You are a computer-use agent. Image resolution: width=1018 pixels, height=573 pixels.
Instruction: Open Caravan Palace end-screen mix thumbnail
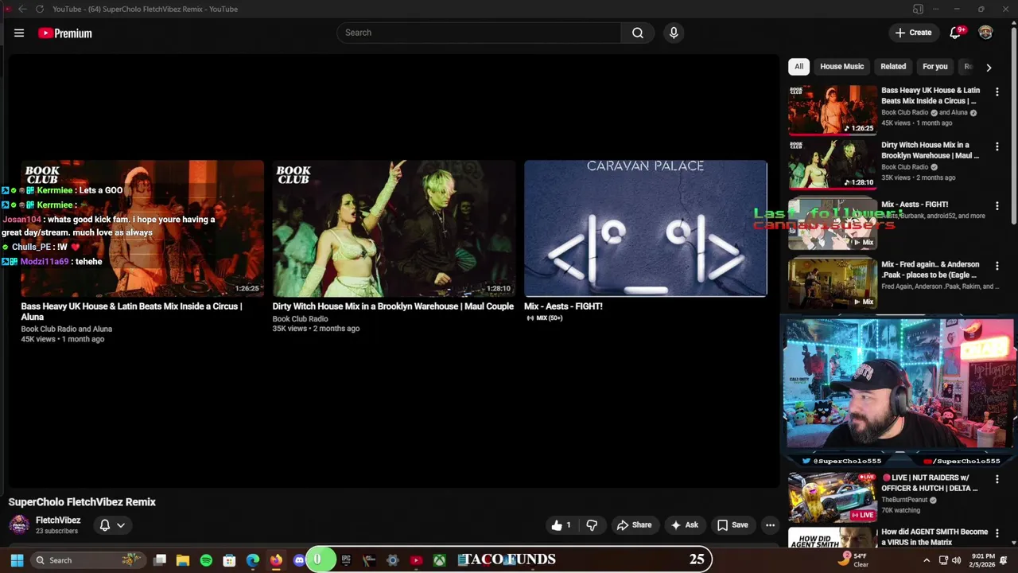[645, 228]
